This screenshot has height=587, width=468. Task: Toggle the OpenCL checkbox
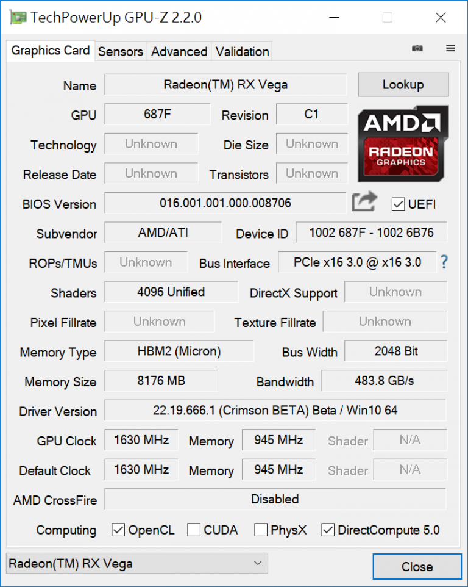pyautogui.click(x=118, y=530)
